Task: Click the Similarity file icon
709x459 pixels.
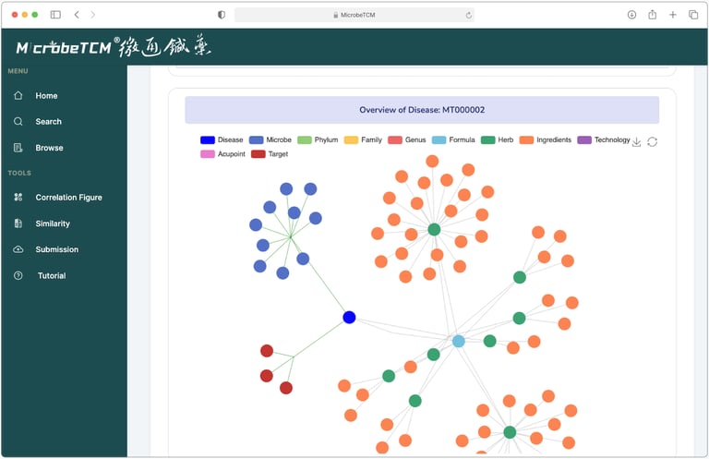Action: (18, 223)
